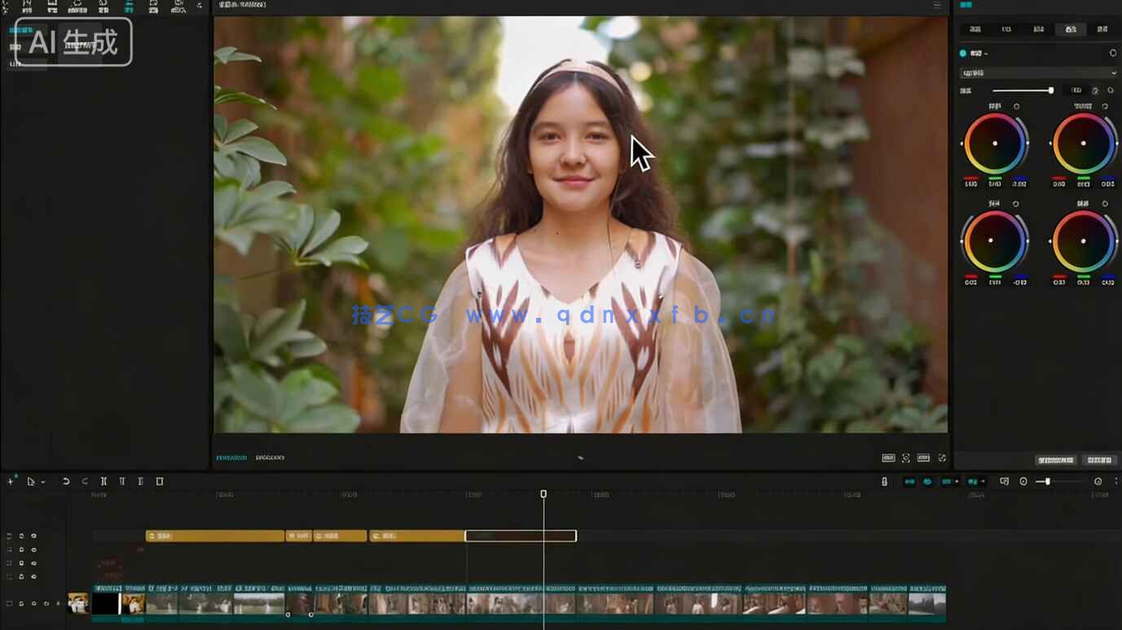The height and width of the screenshot is (630, 1122).
Task: Open the leftmost tab in the adjust panel
Action: tap(976, 30)
